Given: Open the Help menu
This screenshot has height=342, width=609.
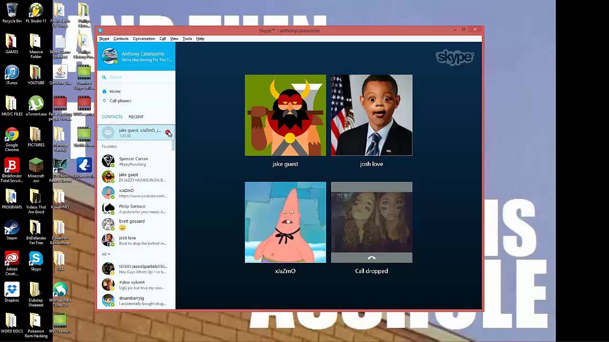Looking at the screenshot, I should (200, 38).
